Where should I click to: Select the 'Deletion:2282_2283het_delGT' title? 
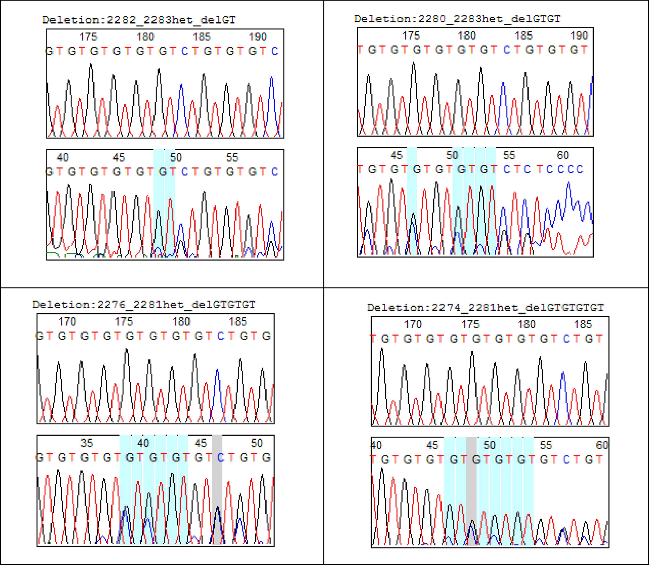139,20
